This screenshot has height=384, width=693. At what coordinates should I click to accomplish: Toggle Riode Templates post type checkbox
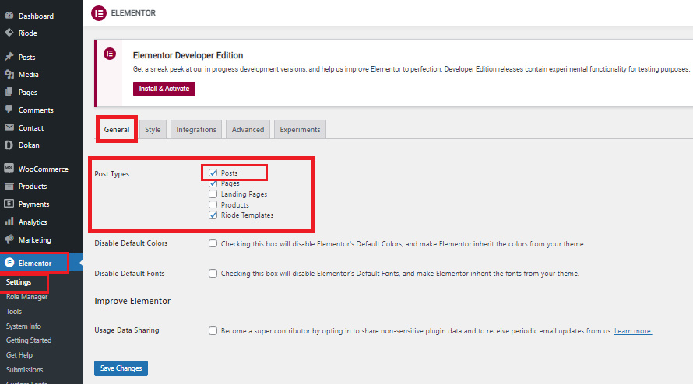(213, 215)
